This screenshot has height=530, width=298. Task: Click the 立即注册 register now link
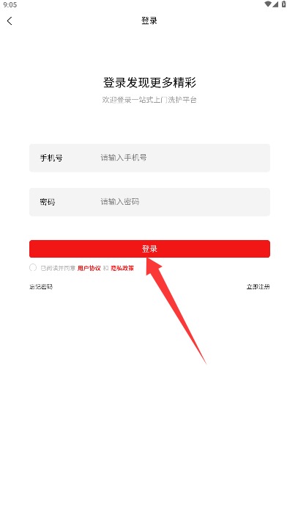pos(258,286)
